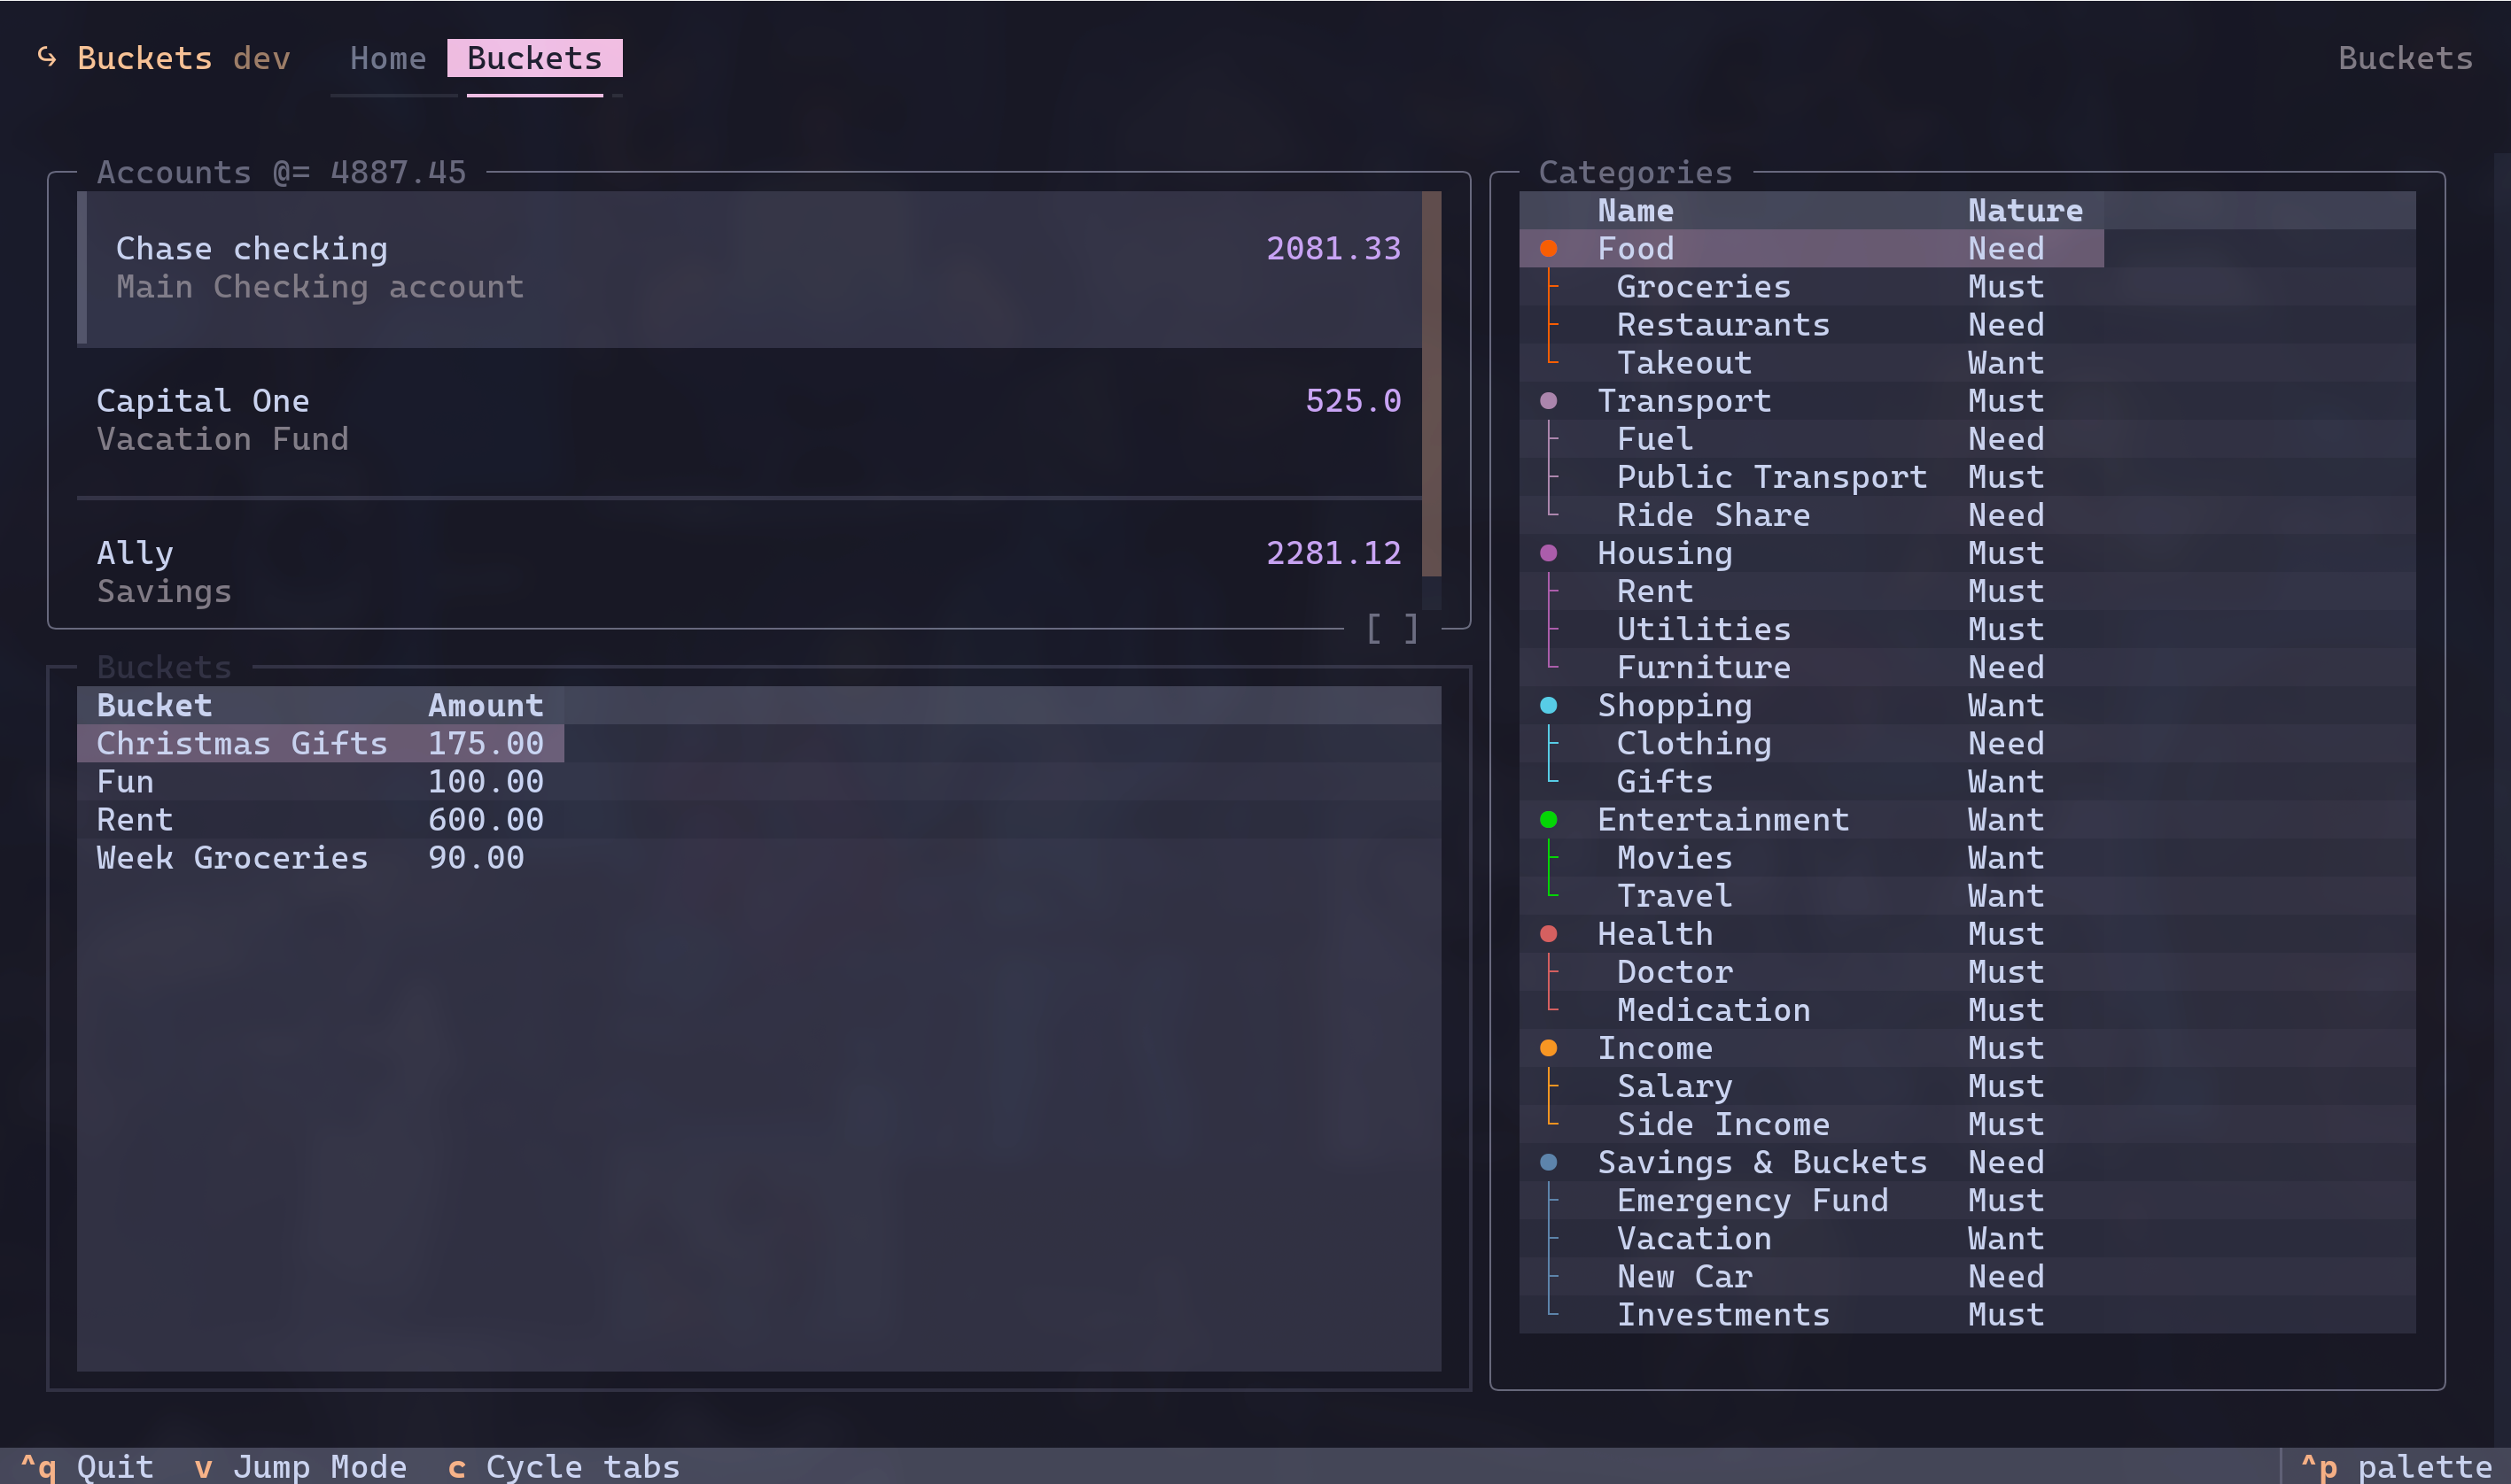This screenshot has width=2511, height=1484.
Task: Click the Buckets app logo arrow icon
Action: pyautogui.click(x=46, y=57)
